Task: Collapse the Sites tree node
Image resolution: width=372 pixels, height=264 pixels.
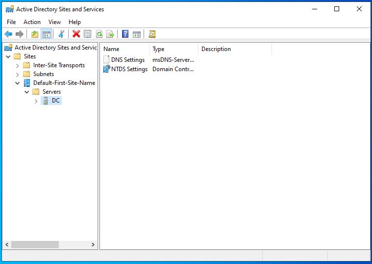Action: (8, 56)
